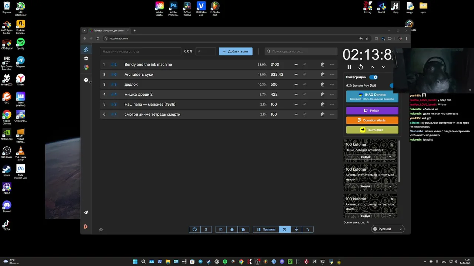Image resolution: width=474 pixels, height=266 pixels.
Task: Bookmark this page with the star icon
Action: pyautogui.click(x=367, y=38)
